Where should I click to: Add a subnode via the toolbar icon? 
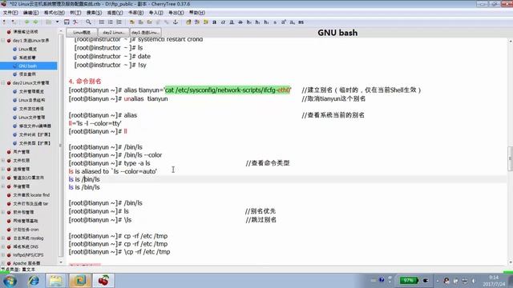(x=14, y=22)
